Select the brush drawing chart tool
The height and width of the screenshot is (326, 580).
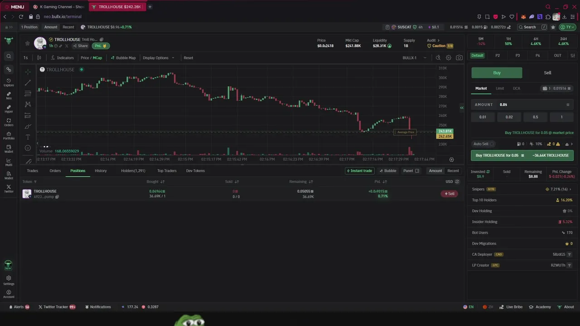(28, 126)
